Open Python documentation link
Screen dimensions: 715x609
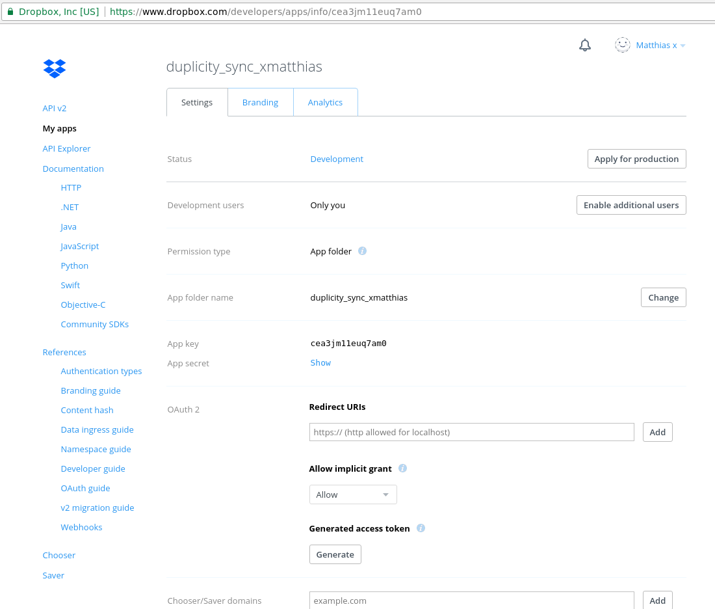[74, 265]
